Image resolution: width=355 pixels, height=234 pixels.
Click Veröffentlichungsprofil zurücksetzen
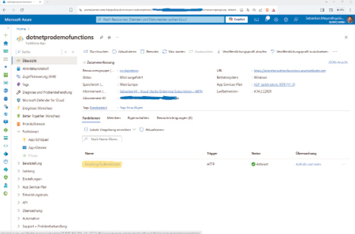click(299, 51)
